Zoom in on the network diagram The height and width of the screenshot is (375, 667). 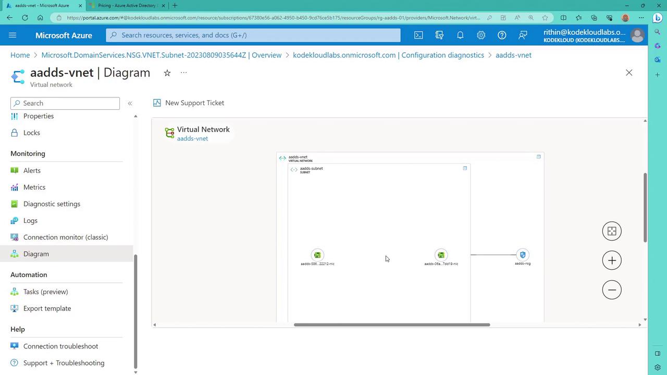[x=612, y=260]
